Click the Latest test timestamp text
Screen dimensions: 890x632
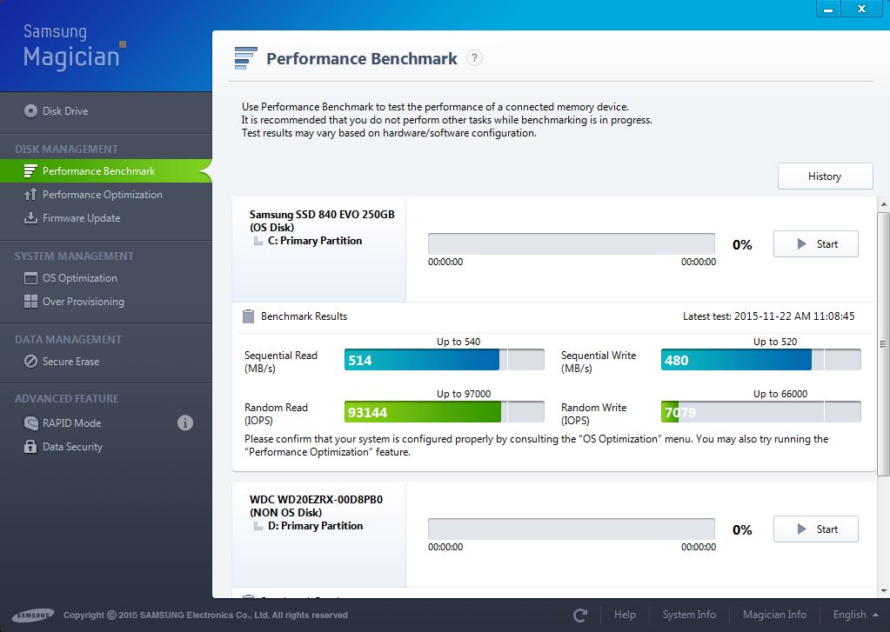pyautogui.click(x=768, y=316)
